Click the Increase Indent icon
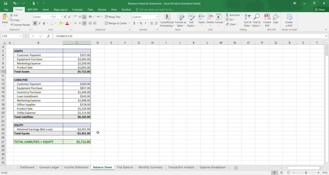This screenshot has width=329, height=175. point(95,23)
